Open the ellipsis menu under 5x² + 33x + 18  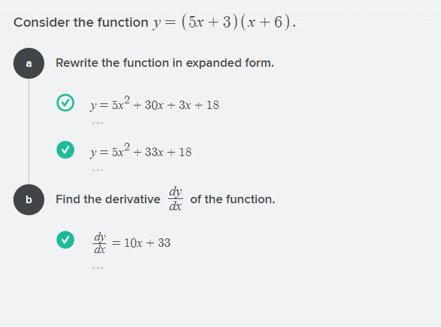(x=97, y=170)
